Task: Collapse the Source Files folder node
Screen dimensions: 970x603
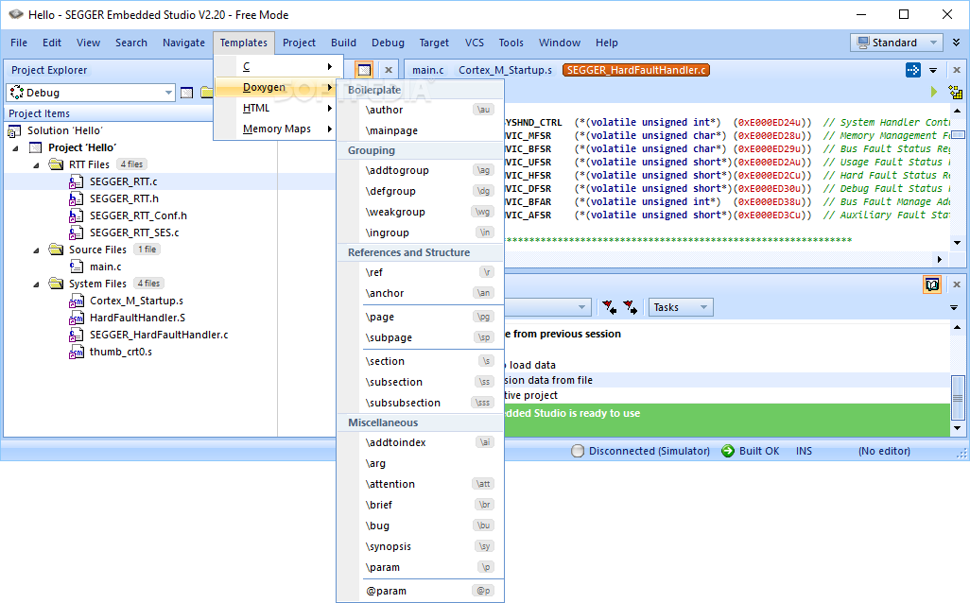Action: [36, 250]
